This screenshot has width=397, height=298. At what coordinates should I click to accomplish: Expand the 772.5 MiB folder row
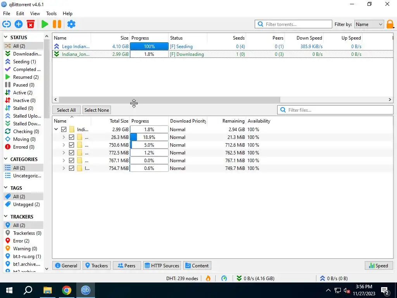[x=64, y=153]
